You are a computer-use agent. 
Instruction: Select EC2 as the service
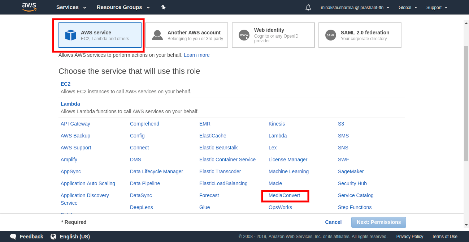pyautogui.click(x=65, y=84)
